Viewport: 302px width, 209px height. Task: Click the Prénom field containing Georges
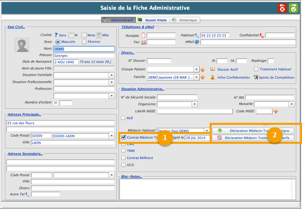[x=84, y=55]
